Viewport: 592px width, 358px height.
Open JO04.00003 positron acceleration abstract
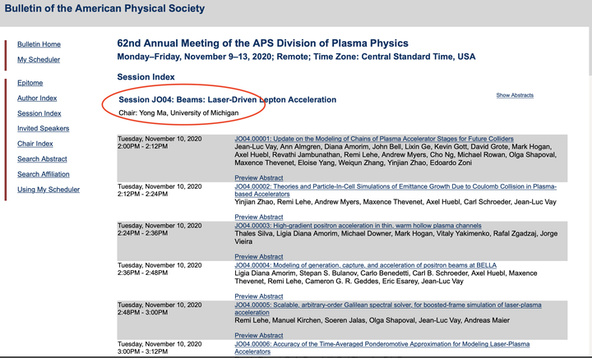(358, 225)
